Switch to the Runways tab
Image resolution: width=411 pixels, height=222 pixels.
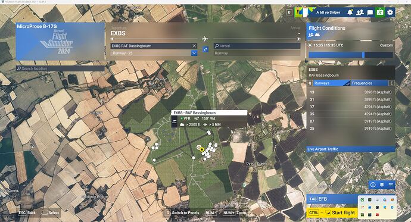pos(332,83)
